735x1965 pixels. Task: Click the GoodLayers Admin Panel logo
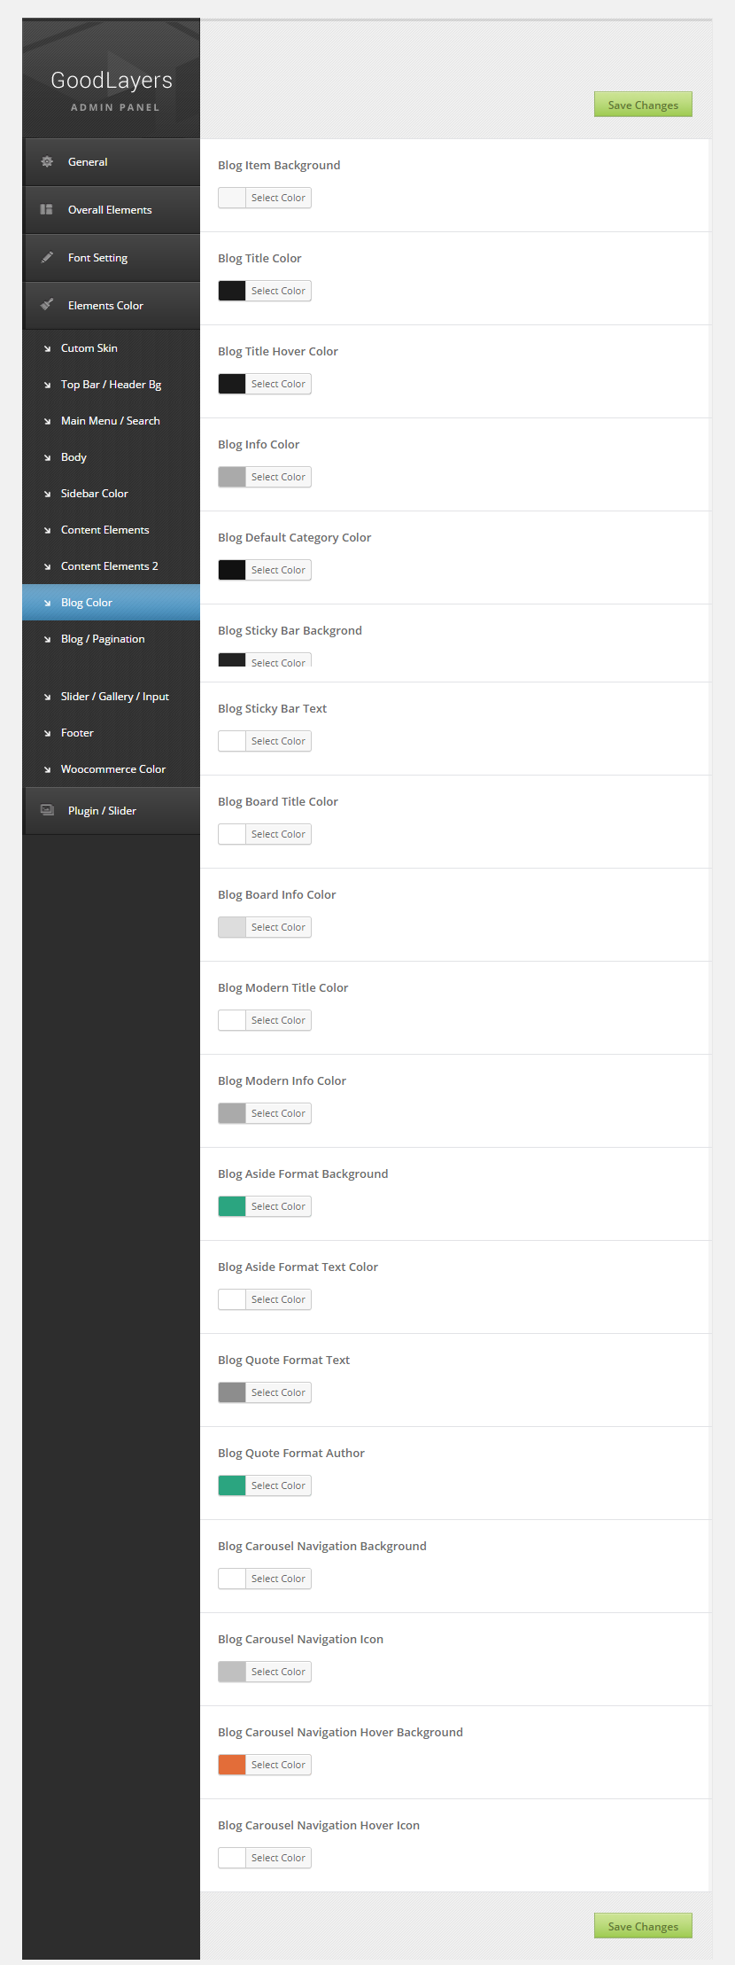point(112,90)
